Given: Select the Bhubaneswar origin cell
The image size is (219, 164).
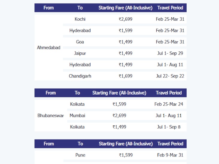Looking at the screenshot, I should [51, 116].
